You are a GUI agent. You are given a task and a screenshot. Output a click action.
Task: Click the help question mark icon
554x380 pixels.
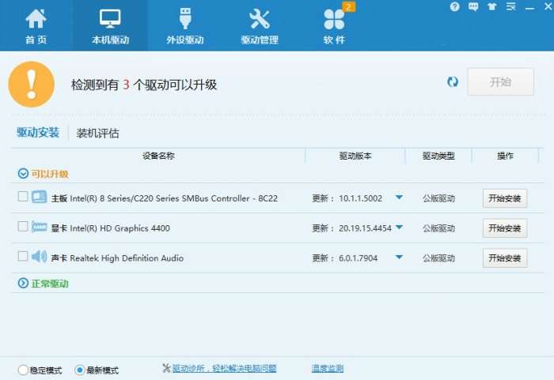pyautogui.click(x=455, y=6)
